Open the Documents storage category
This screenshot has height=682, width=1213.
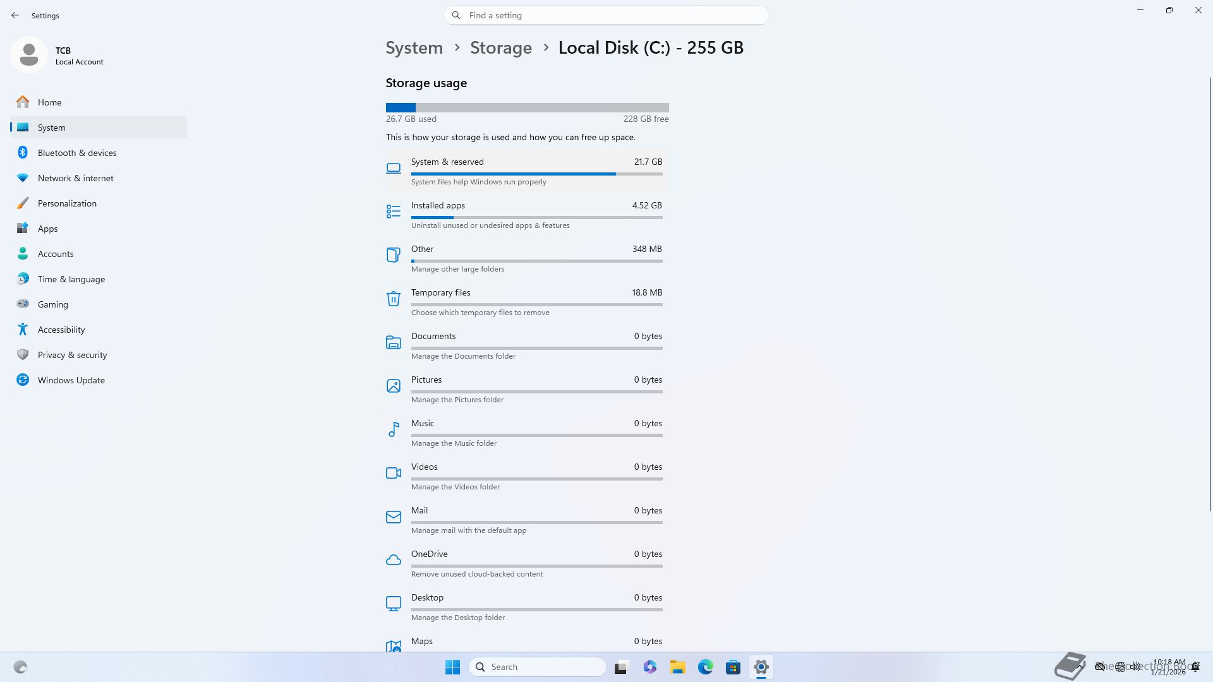(527, 345)
